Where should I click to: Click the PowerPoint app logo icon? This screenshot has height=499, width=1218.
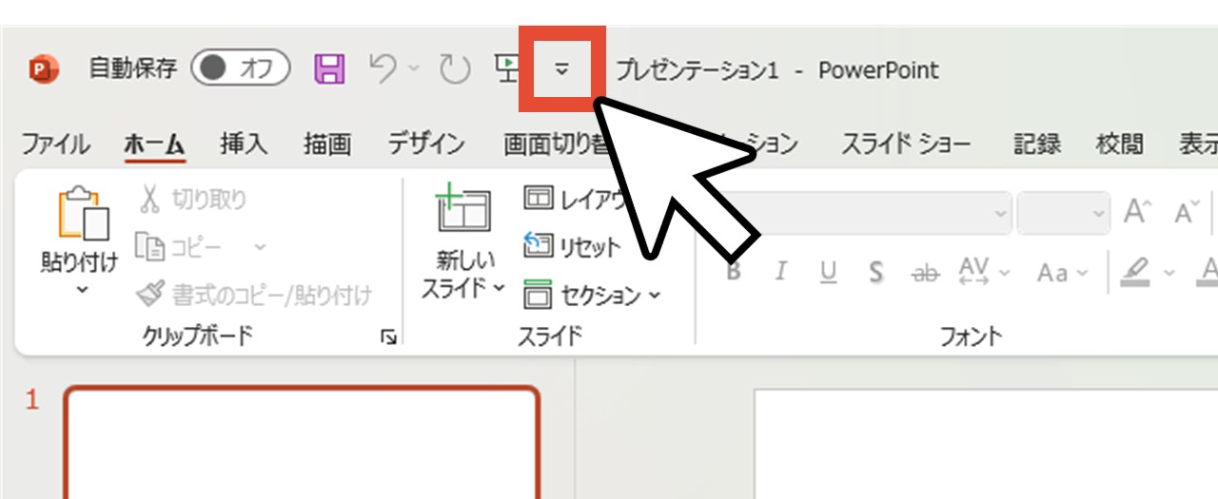(43, 69)
